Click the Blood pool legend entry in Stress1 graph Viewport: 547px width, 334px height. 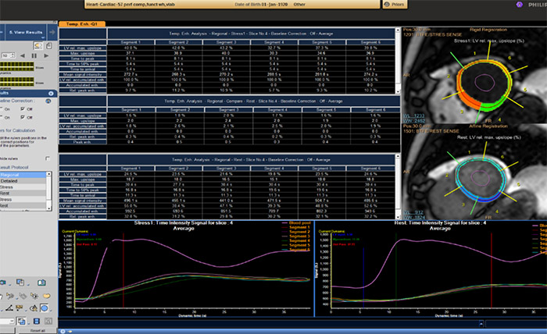tap(296, 223)
